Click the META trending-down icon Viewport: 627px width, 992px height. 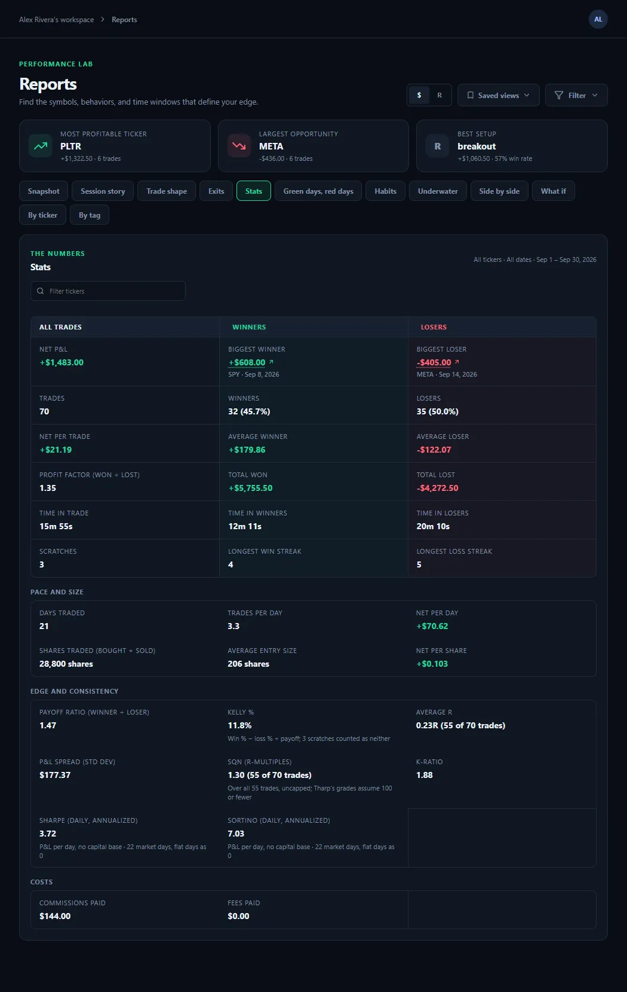239,146
